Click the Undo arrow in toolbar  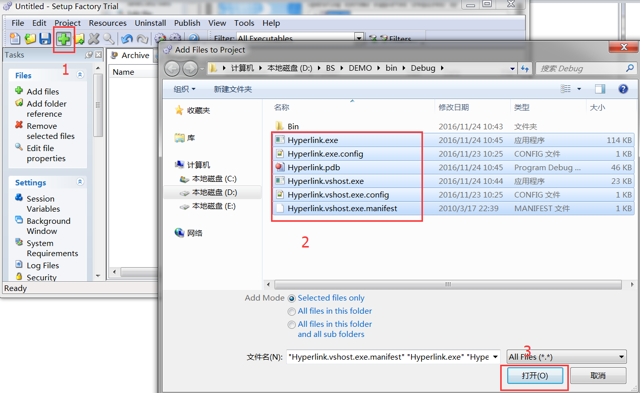tap(127, 39)
